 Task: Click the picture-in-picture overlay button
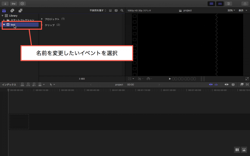point(244,150)
